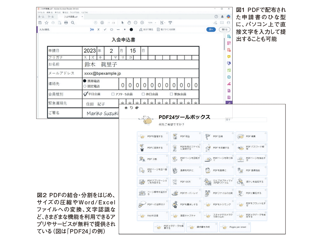Toggle the 平日会員 checkbox
Screen dimensions: 322x241
click(86, 94)
